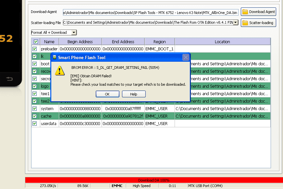Click the Smart Phone Flash Tool title icon
Screen dimensions: 283x189
[54, 57]
